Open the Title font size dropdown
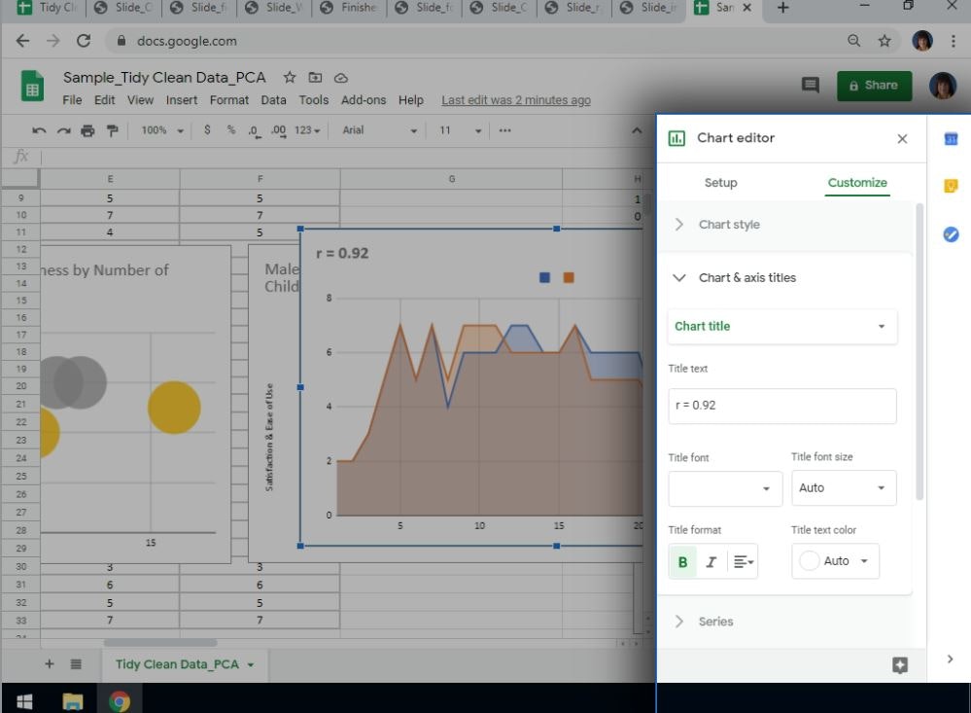This screenshot has width=971, height=713. [843, 488]
